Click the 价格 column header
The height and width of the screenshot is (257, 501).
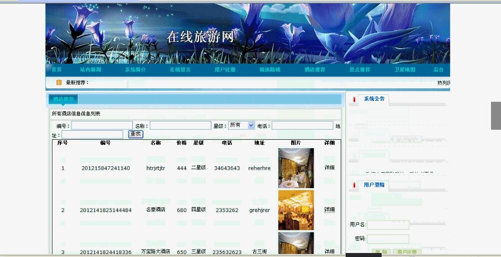(181, 143)
